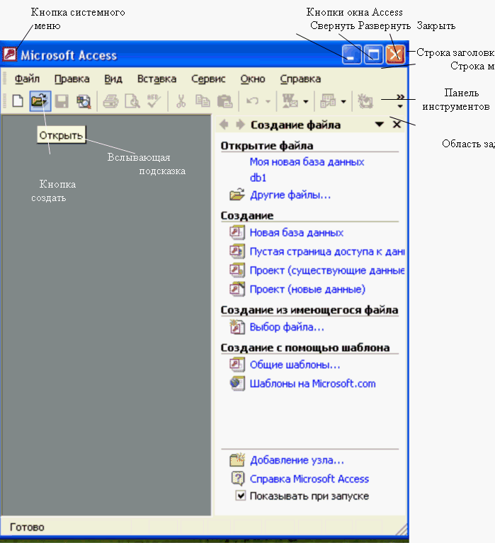Close the Создание файла task pane

coord(397,125)
